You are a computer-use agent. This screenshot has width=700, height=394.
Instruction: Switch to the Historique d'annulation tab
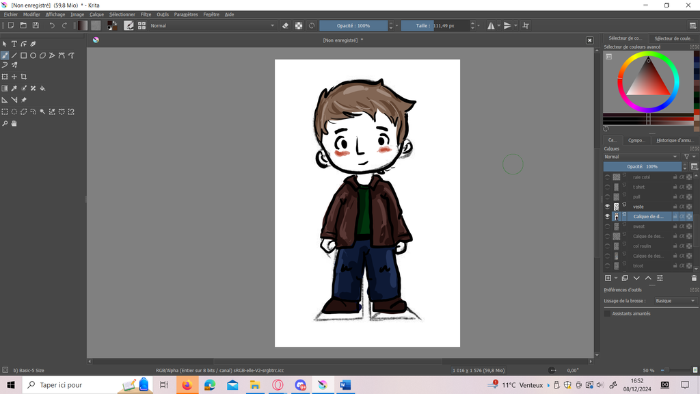675,140
